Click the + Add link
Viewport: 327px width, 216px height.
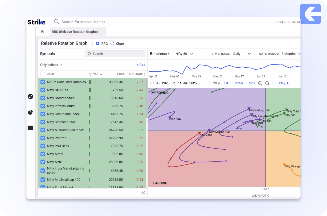[x=141, y=65]
